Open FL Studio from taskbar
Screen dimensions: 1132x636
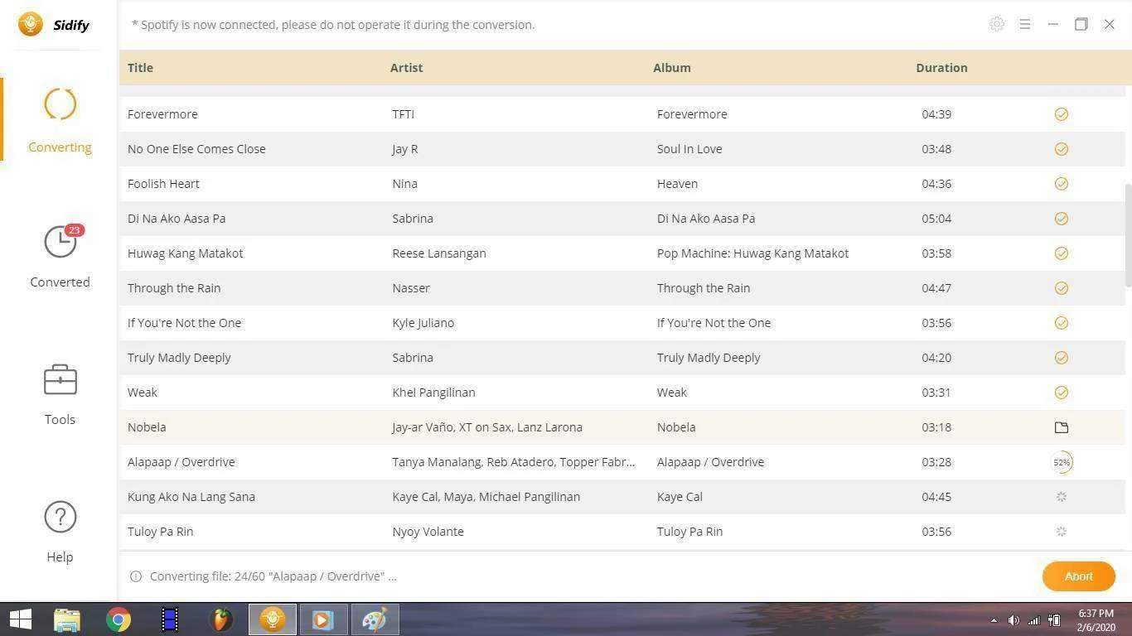click(x=221, y=619)
